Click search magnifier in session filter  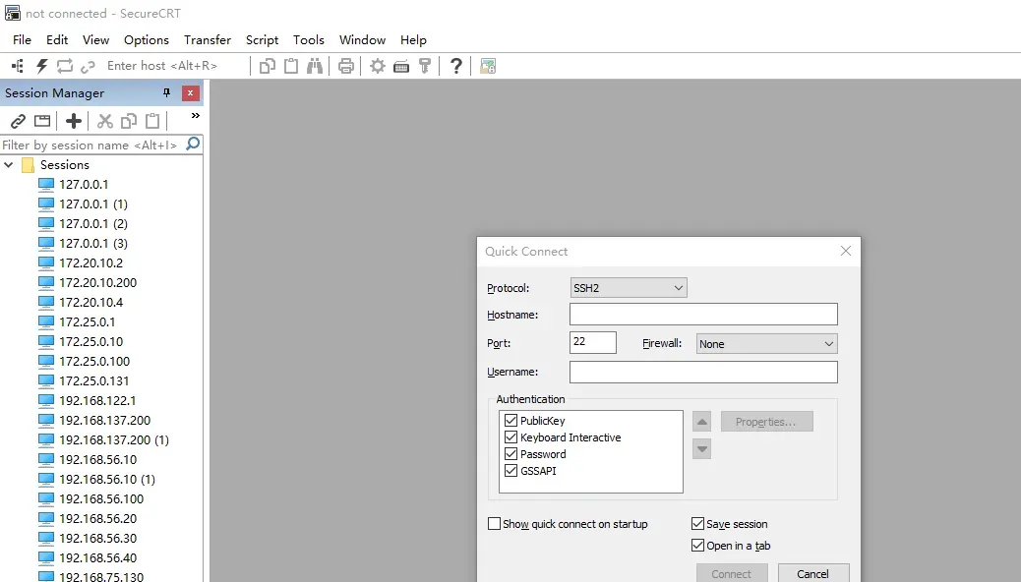pyautogui.click(x=193, y=144)
